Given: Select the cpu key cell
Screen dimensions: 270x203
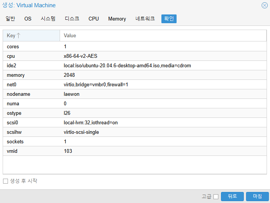Looking at the screenshot, I should pyautogui.click(x=32, y=56).
